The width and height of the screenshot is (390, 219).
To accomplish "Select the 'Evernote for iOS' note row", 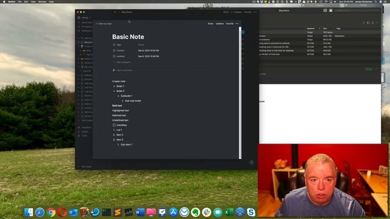I will (319, 47).
